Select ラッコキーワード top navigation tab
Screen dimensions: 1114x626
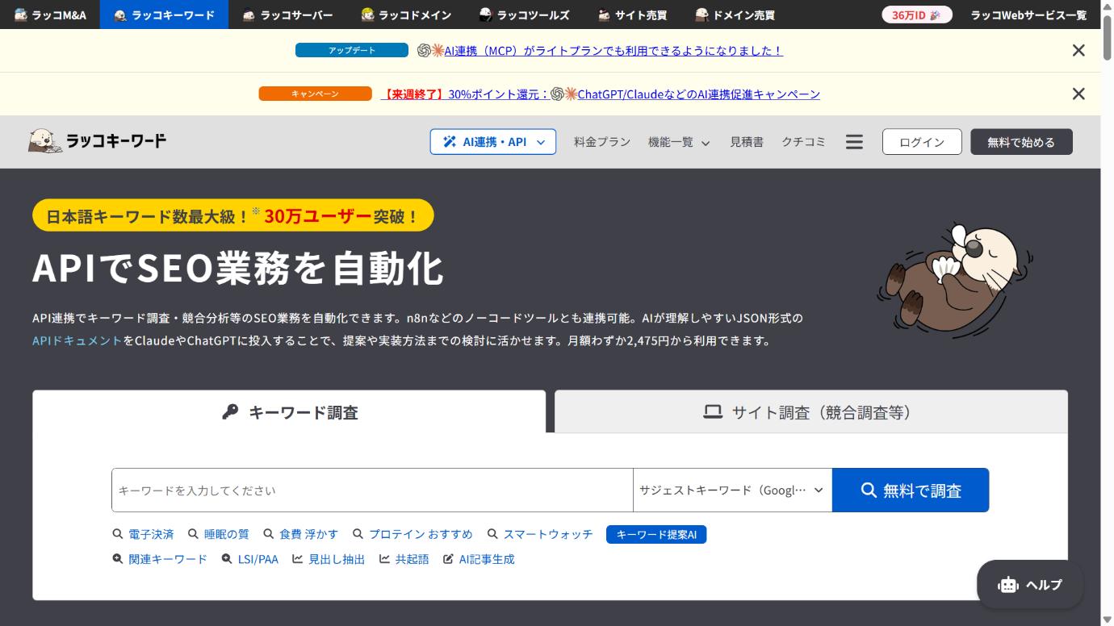coord(164,15)
